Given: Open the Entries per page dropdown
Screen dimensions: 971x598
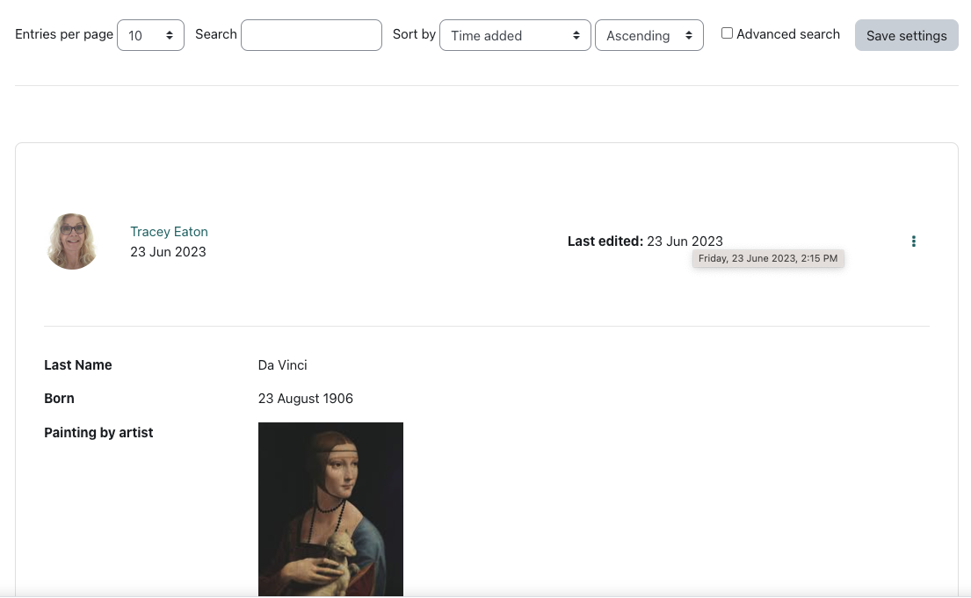Looking at the screenshot, I should 150,35.
